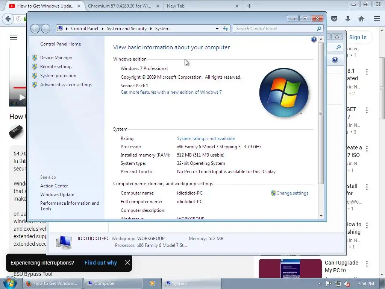Screen dimensions: 385x289
Task: Click scroll up arrow in System window
Action: [321, 39]
